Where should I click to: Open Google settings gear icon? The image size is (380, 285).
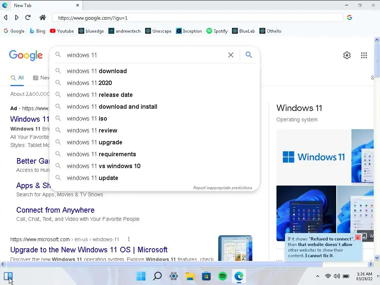(x=347, y=55)
